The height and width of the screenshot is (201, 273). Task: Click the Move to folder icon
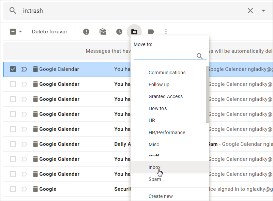(134, 31)
